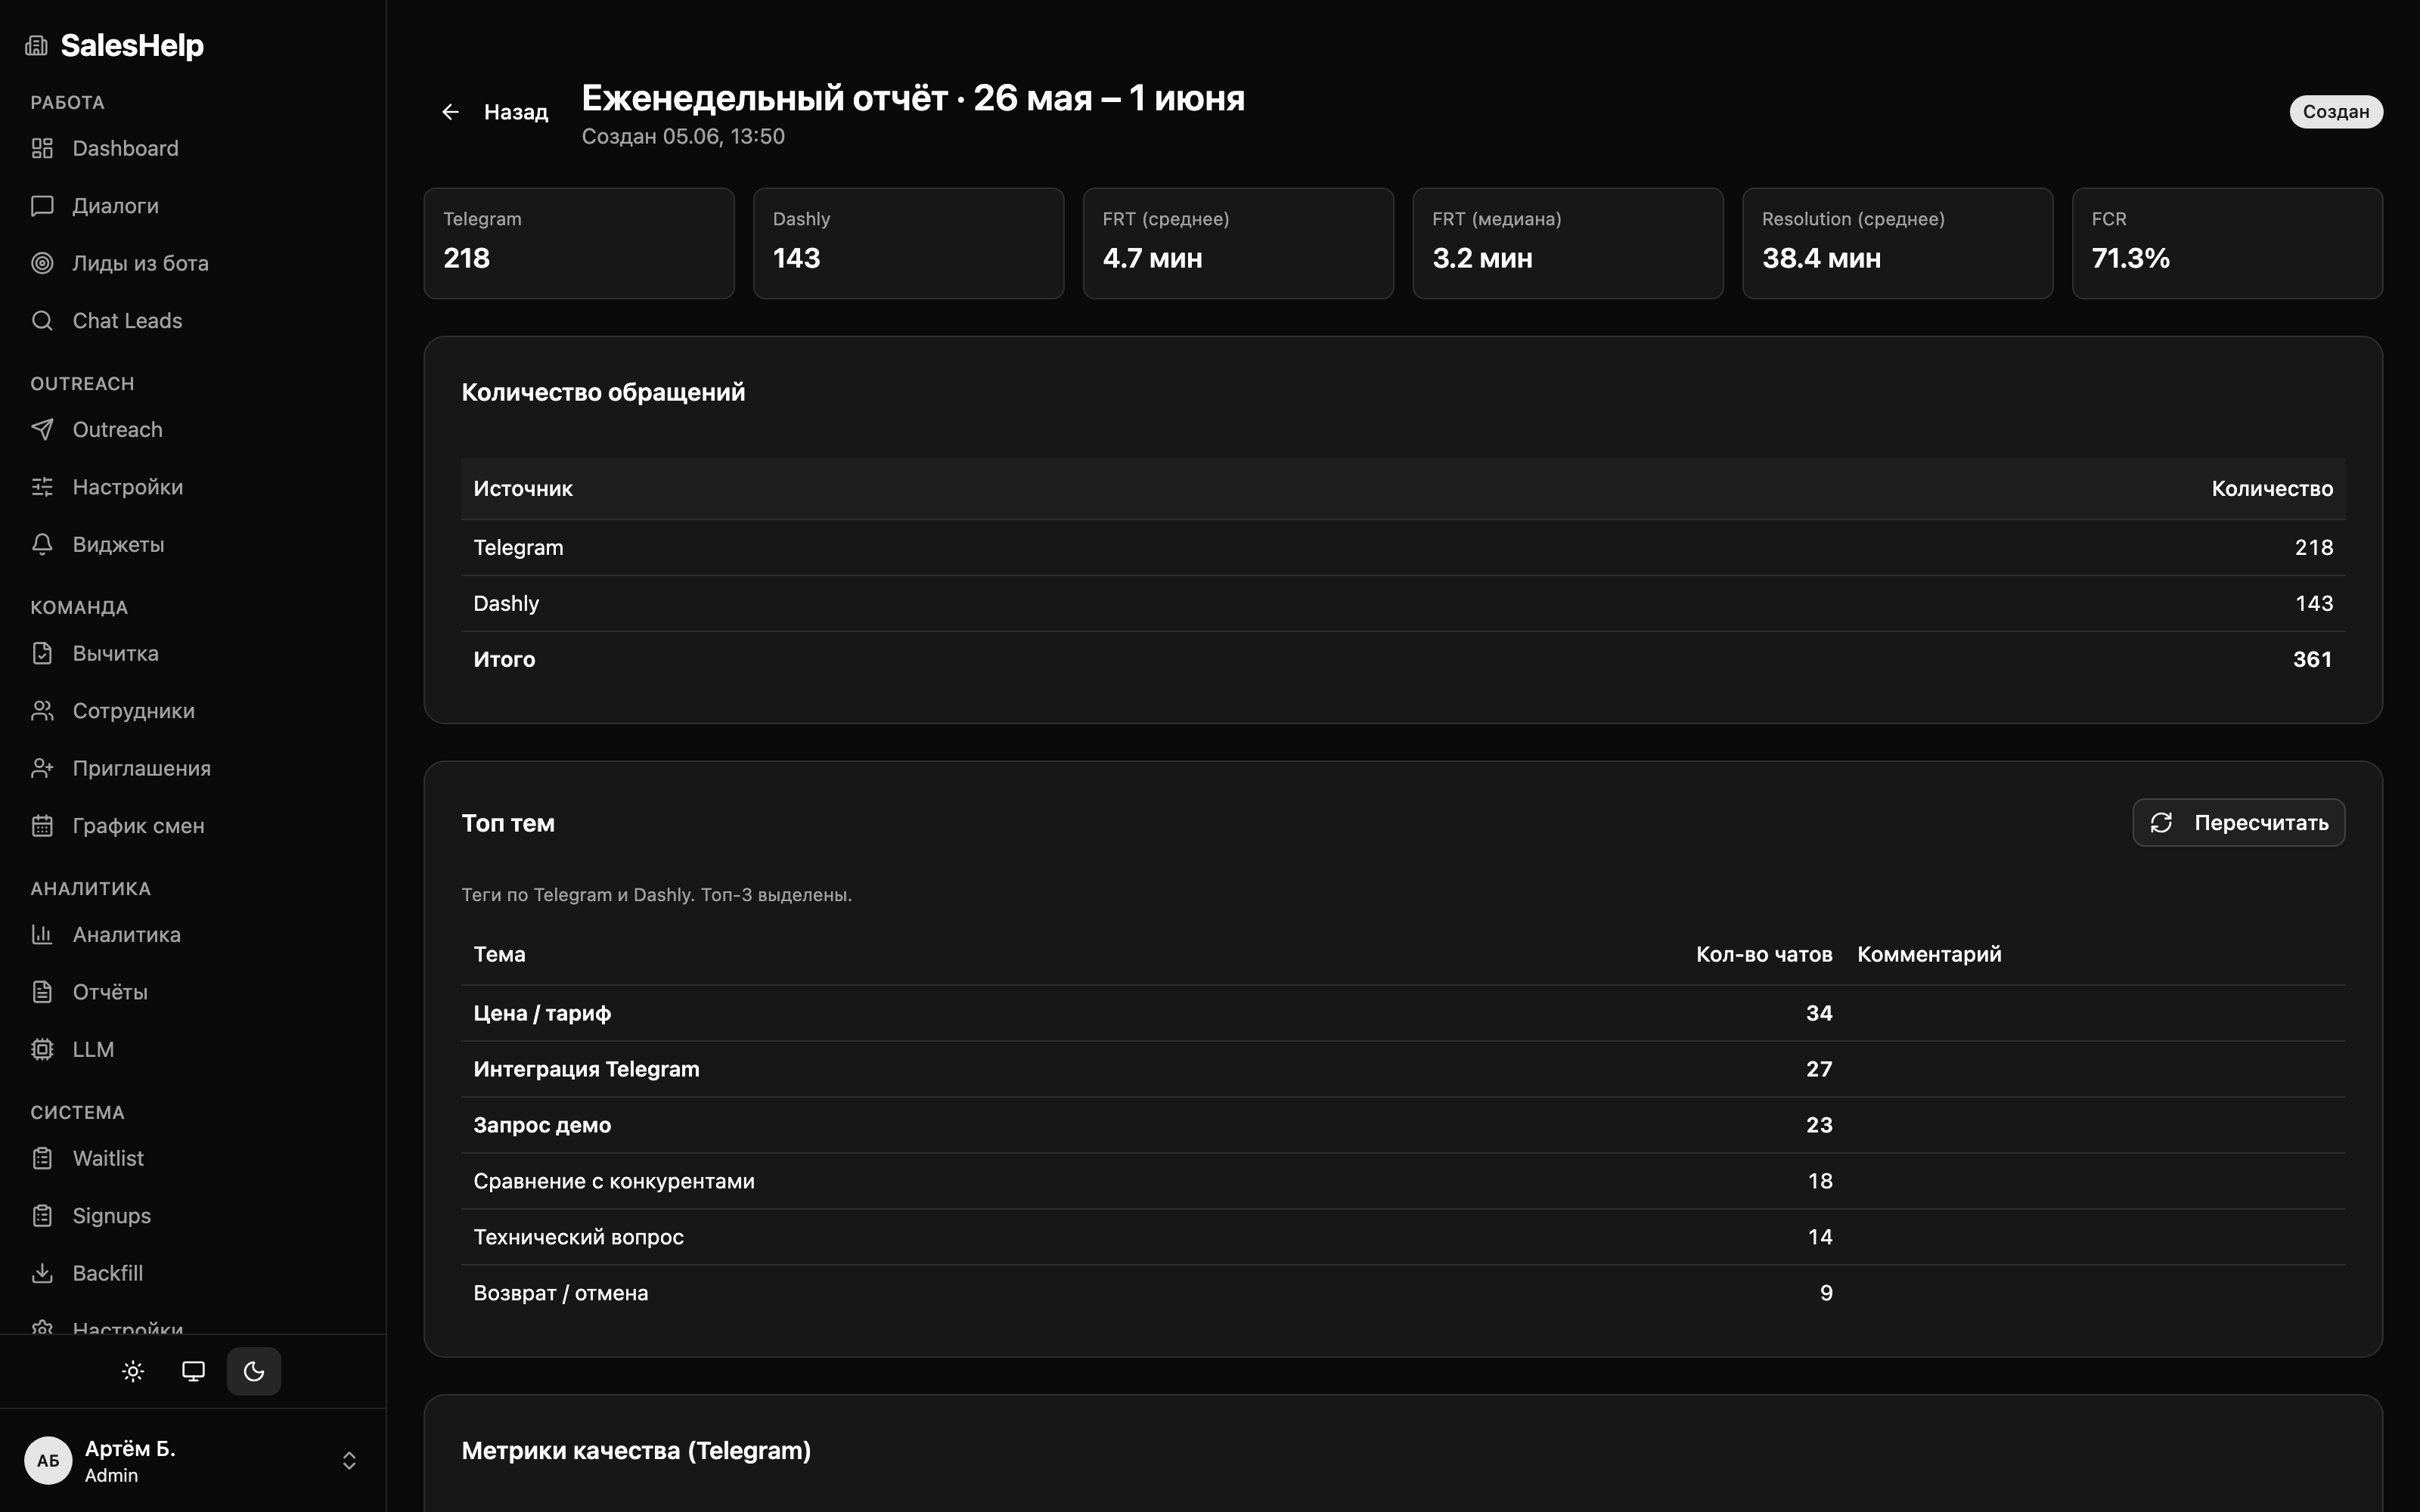Select the FRT (среднее) 4.7 мин card
The height and width of the screenshot is (1512, 2420).
point(1238,243)
